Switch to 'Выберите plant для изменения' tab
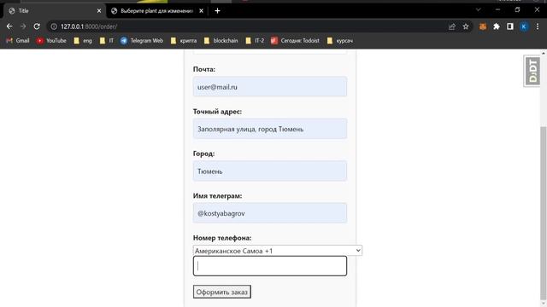Image resolution: width=547 pixels, height=307 pixels. point(157,11)
